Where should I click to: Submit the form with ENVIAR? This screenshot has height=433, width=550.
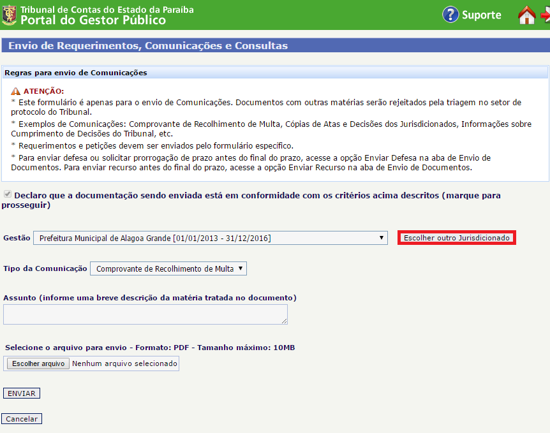pyautogui.click(x=22, y=393)
